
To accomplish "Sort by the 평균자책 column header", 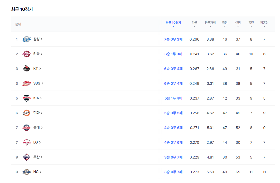I will click(210, 24).
